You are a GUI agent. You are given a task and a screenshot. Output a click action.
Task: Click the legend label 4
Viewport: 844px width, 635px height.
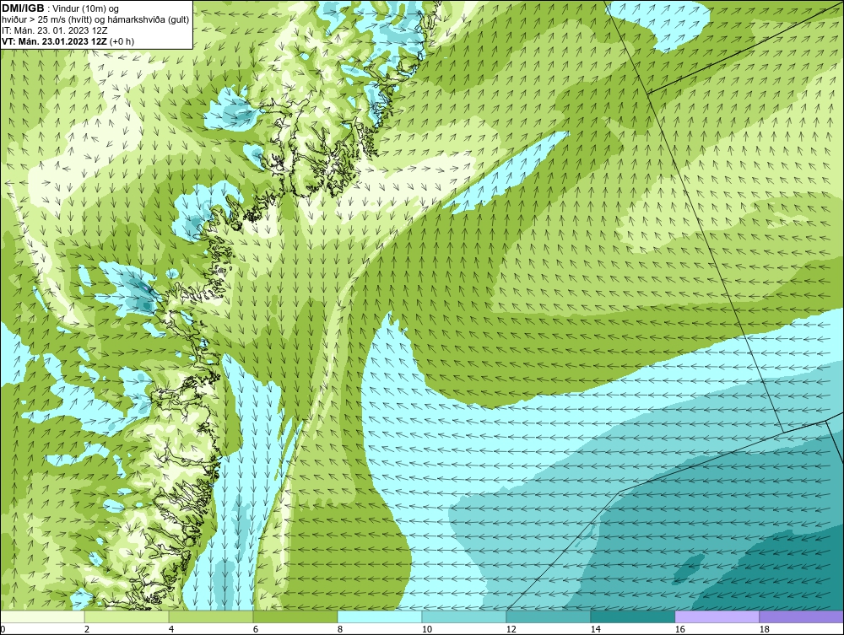click(x=171, y=630)
